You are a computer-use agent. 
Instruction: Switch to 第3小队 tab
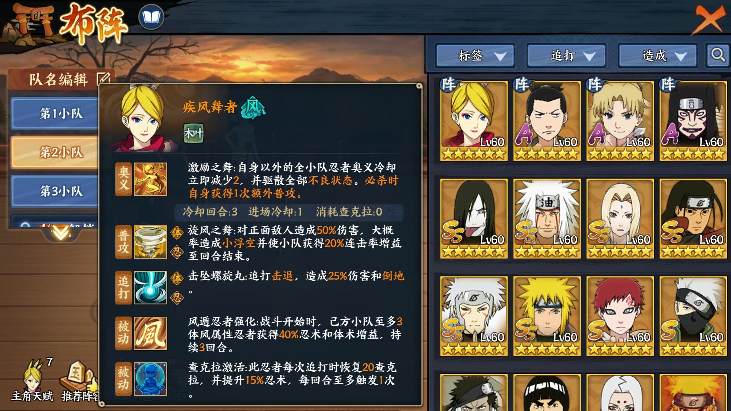click(55, 191)
